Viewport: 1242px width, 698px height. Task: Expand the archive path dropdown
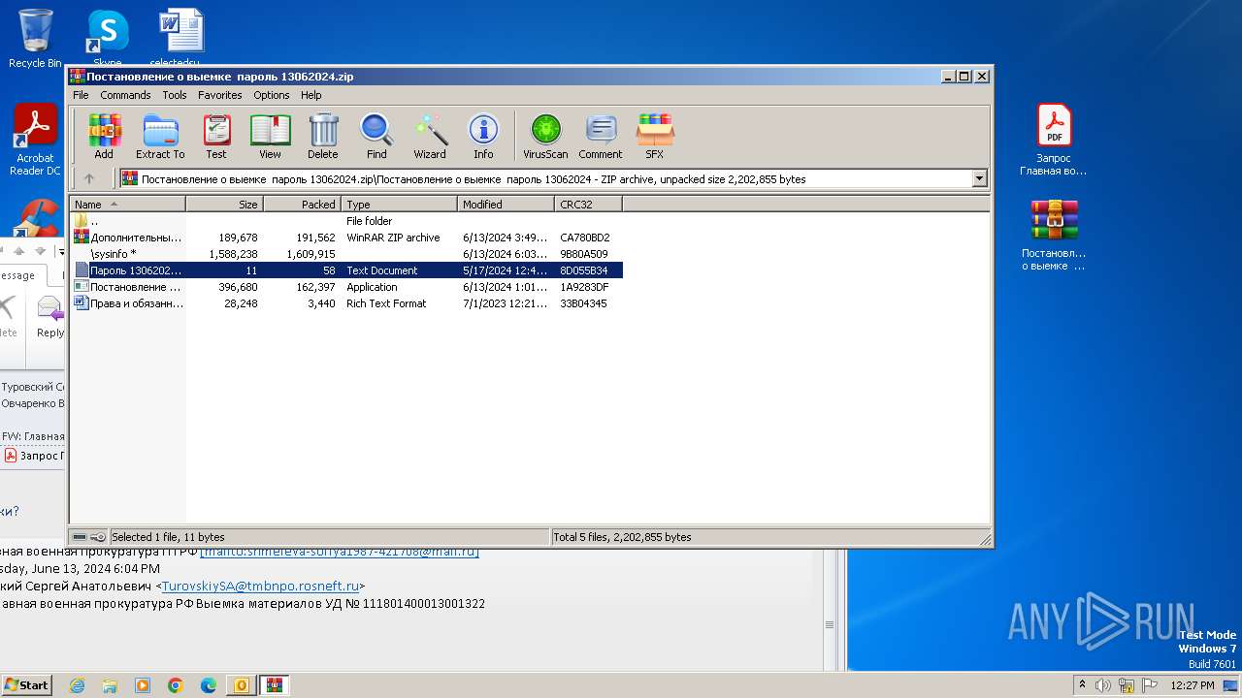pos(979,178)
